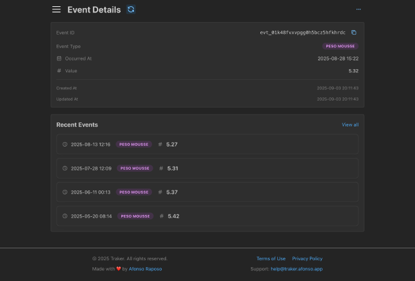
Task: Open the Privacy Policy page
Action: click(x=307, y=258)
